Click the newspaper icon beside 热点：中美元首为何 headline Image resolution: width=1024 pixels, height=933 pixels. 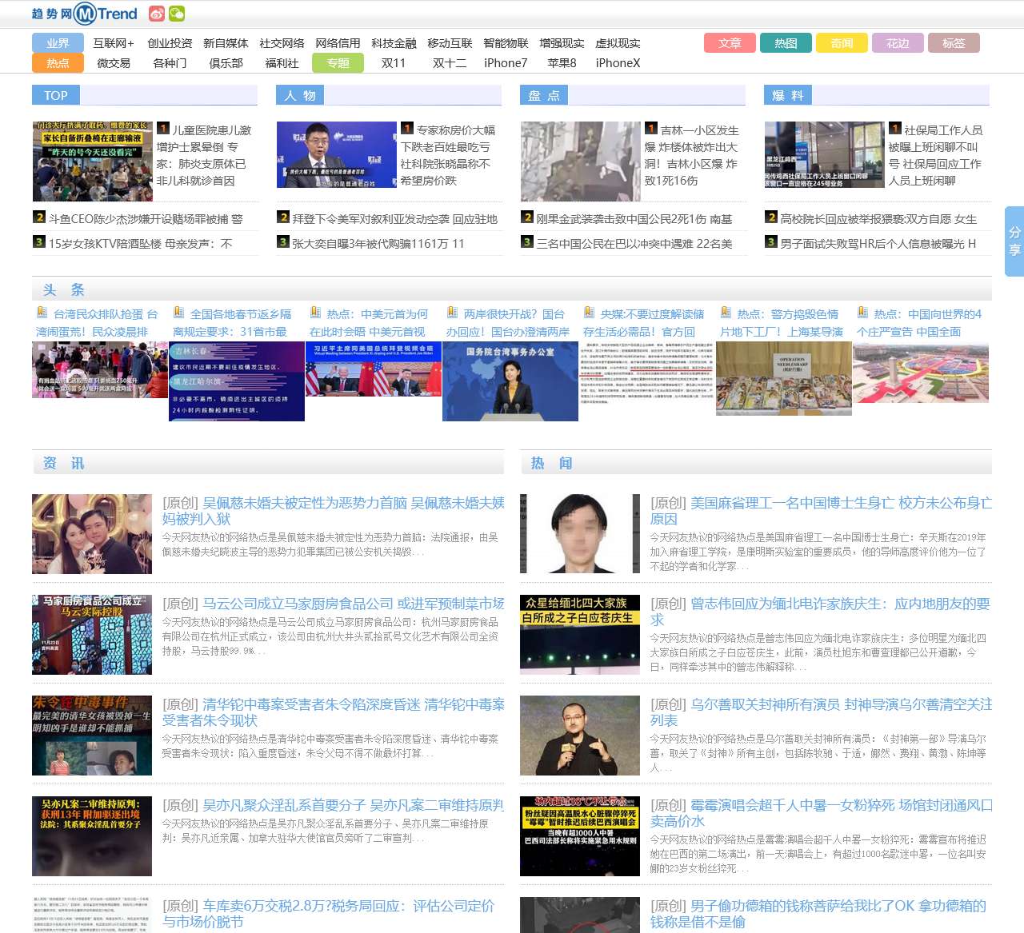coord(316,313)
